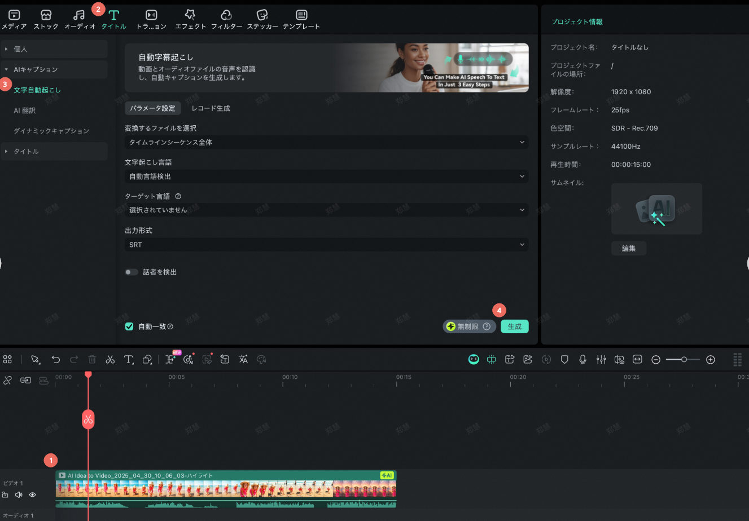Viewport: 749px width, 521px height.
Task: Open the ステッカー (Stickers) panel
Action: coord(262,19)
